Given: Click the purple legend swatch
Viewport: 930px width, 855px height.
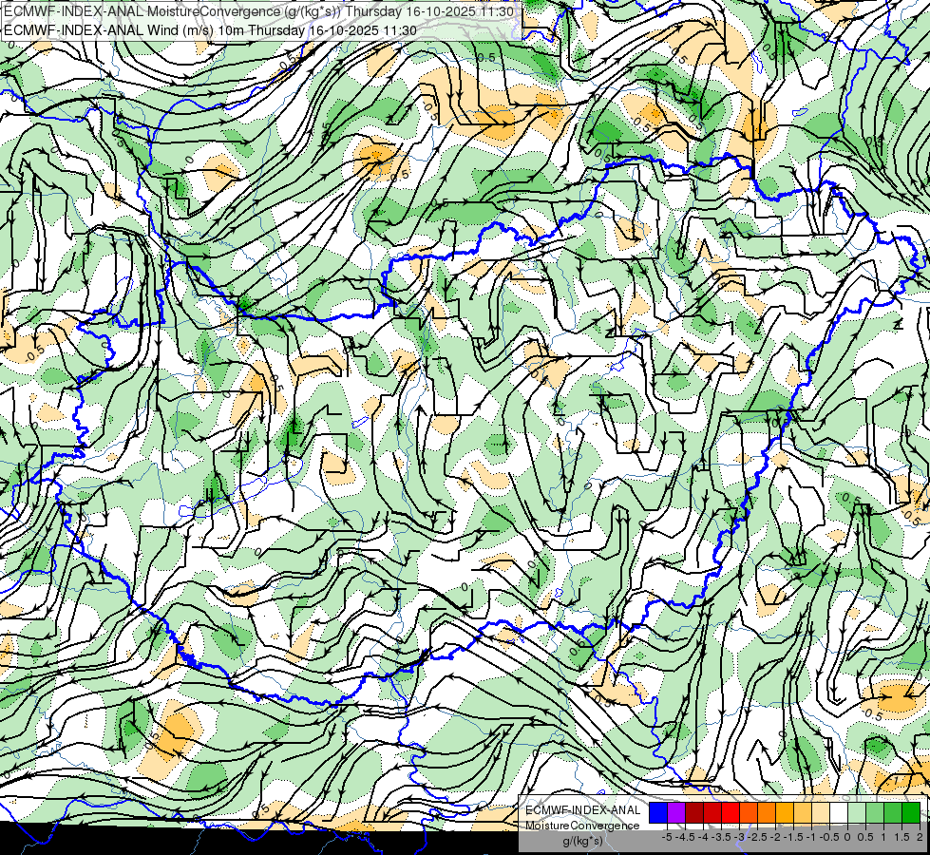Looking at the screenshot, I should point(676,812).
